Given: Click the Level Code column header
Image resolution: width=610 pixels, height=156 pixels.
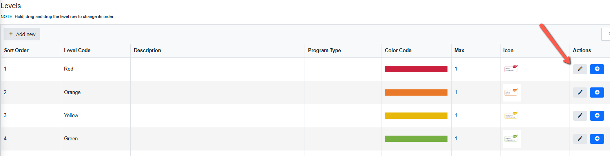Looking at the screenshot, I should click(x=77, y=51).
